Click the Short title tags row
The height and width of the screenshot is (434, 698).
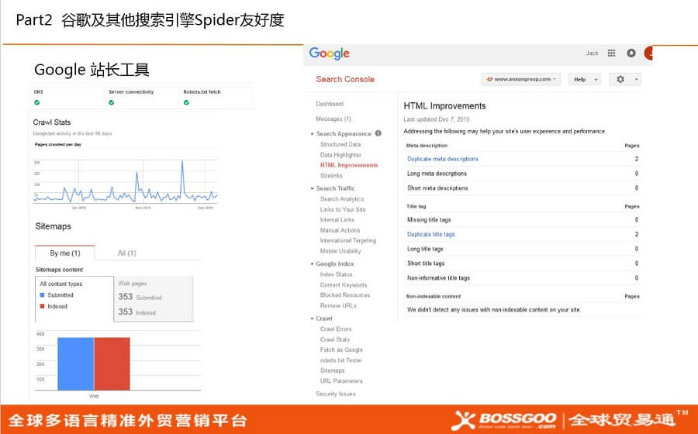(522, 263)
